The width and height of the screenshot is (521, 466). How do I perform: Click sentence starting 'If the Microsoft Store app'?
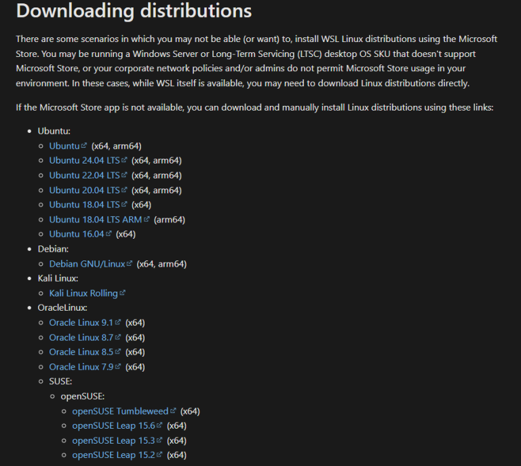(254, 108)
